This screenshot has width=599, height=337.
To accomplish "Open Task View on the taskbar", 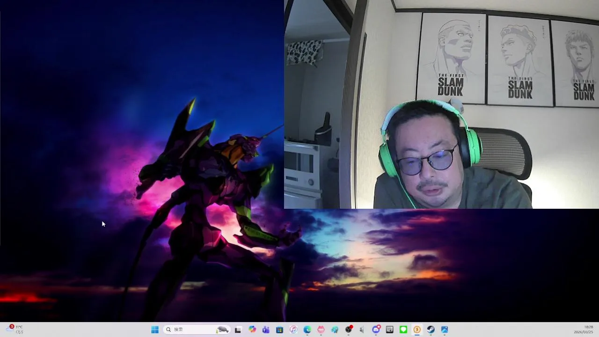I will 238,330.
